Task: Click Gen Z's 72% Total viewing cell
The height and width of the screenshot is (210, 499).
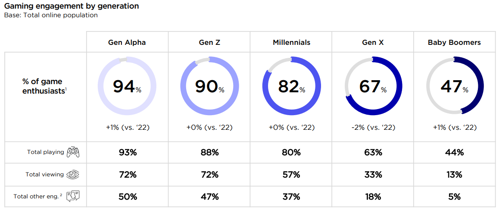Action: point(209,175)
